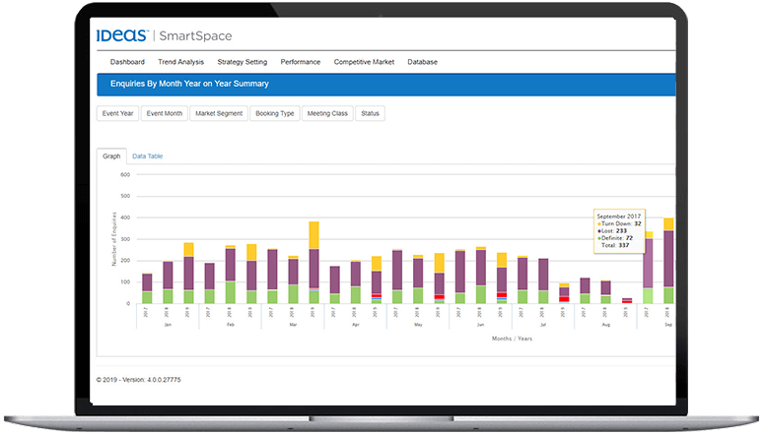Click the red segment of August 2019 bar

pos(627,301)
